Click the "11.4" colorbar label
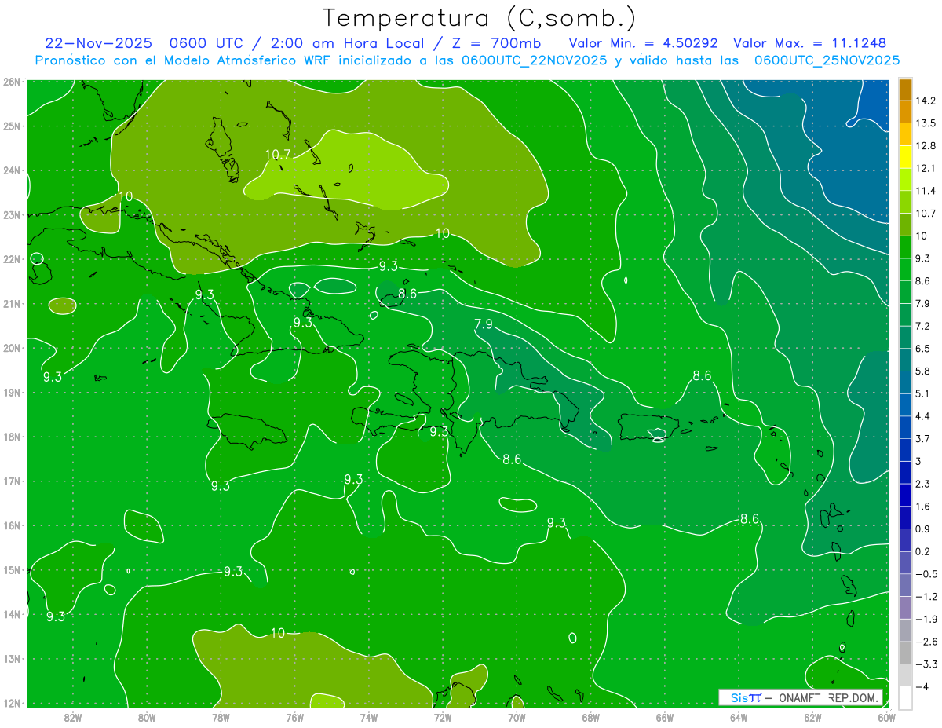942x728 pixels. pos(925,191)
